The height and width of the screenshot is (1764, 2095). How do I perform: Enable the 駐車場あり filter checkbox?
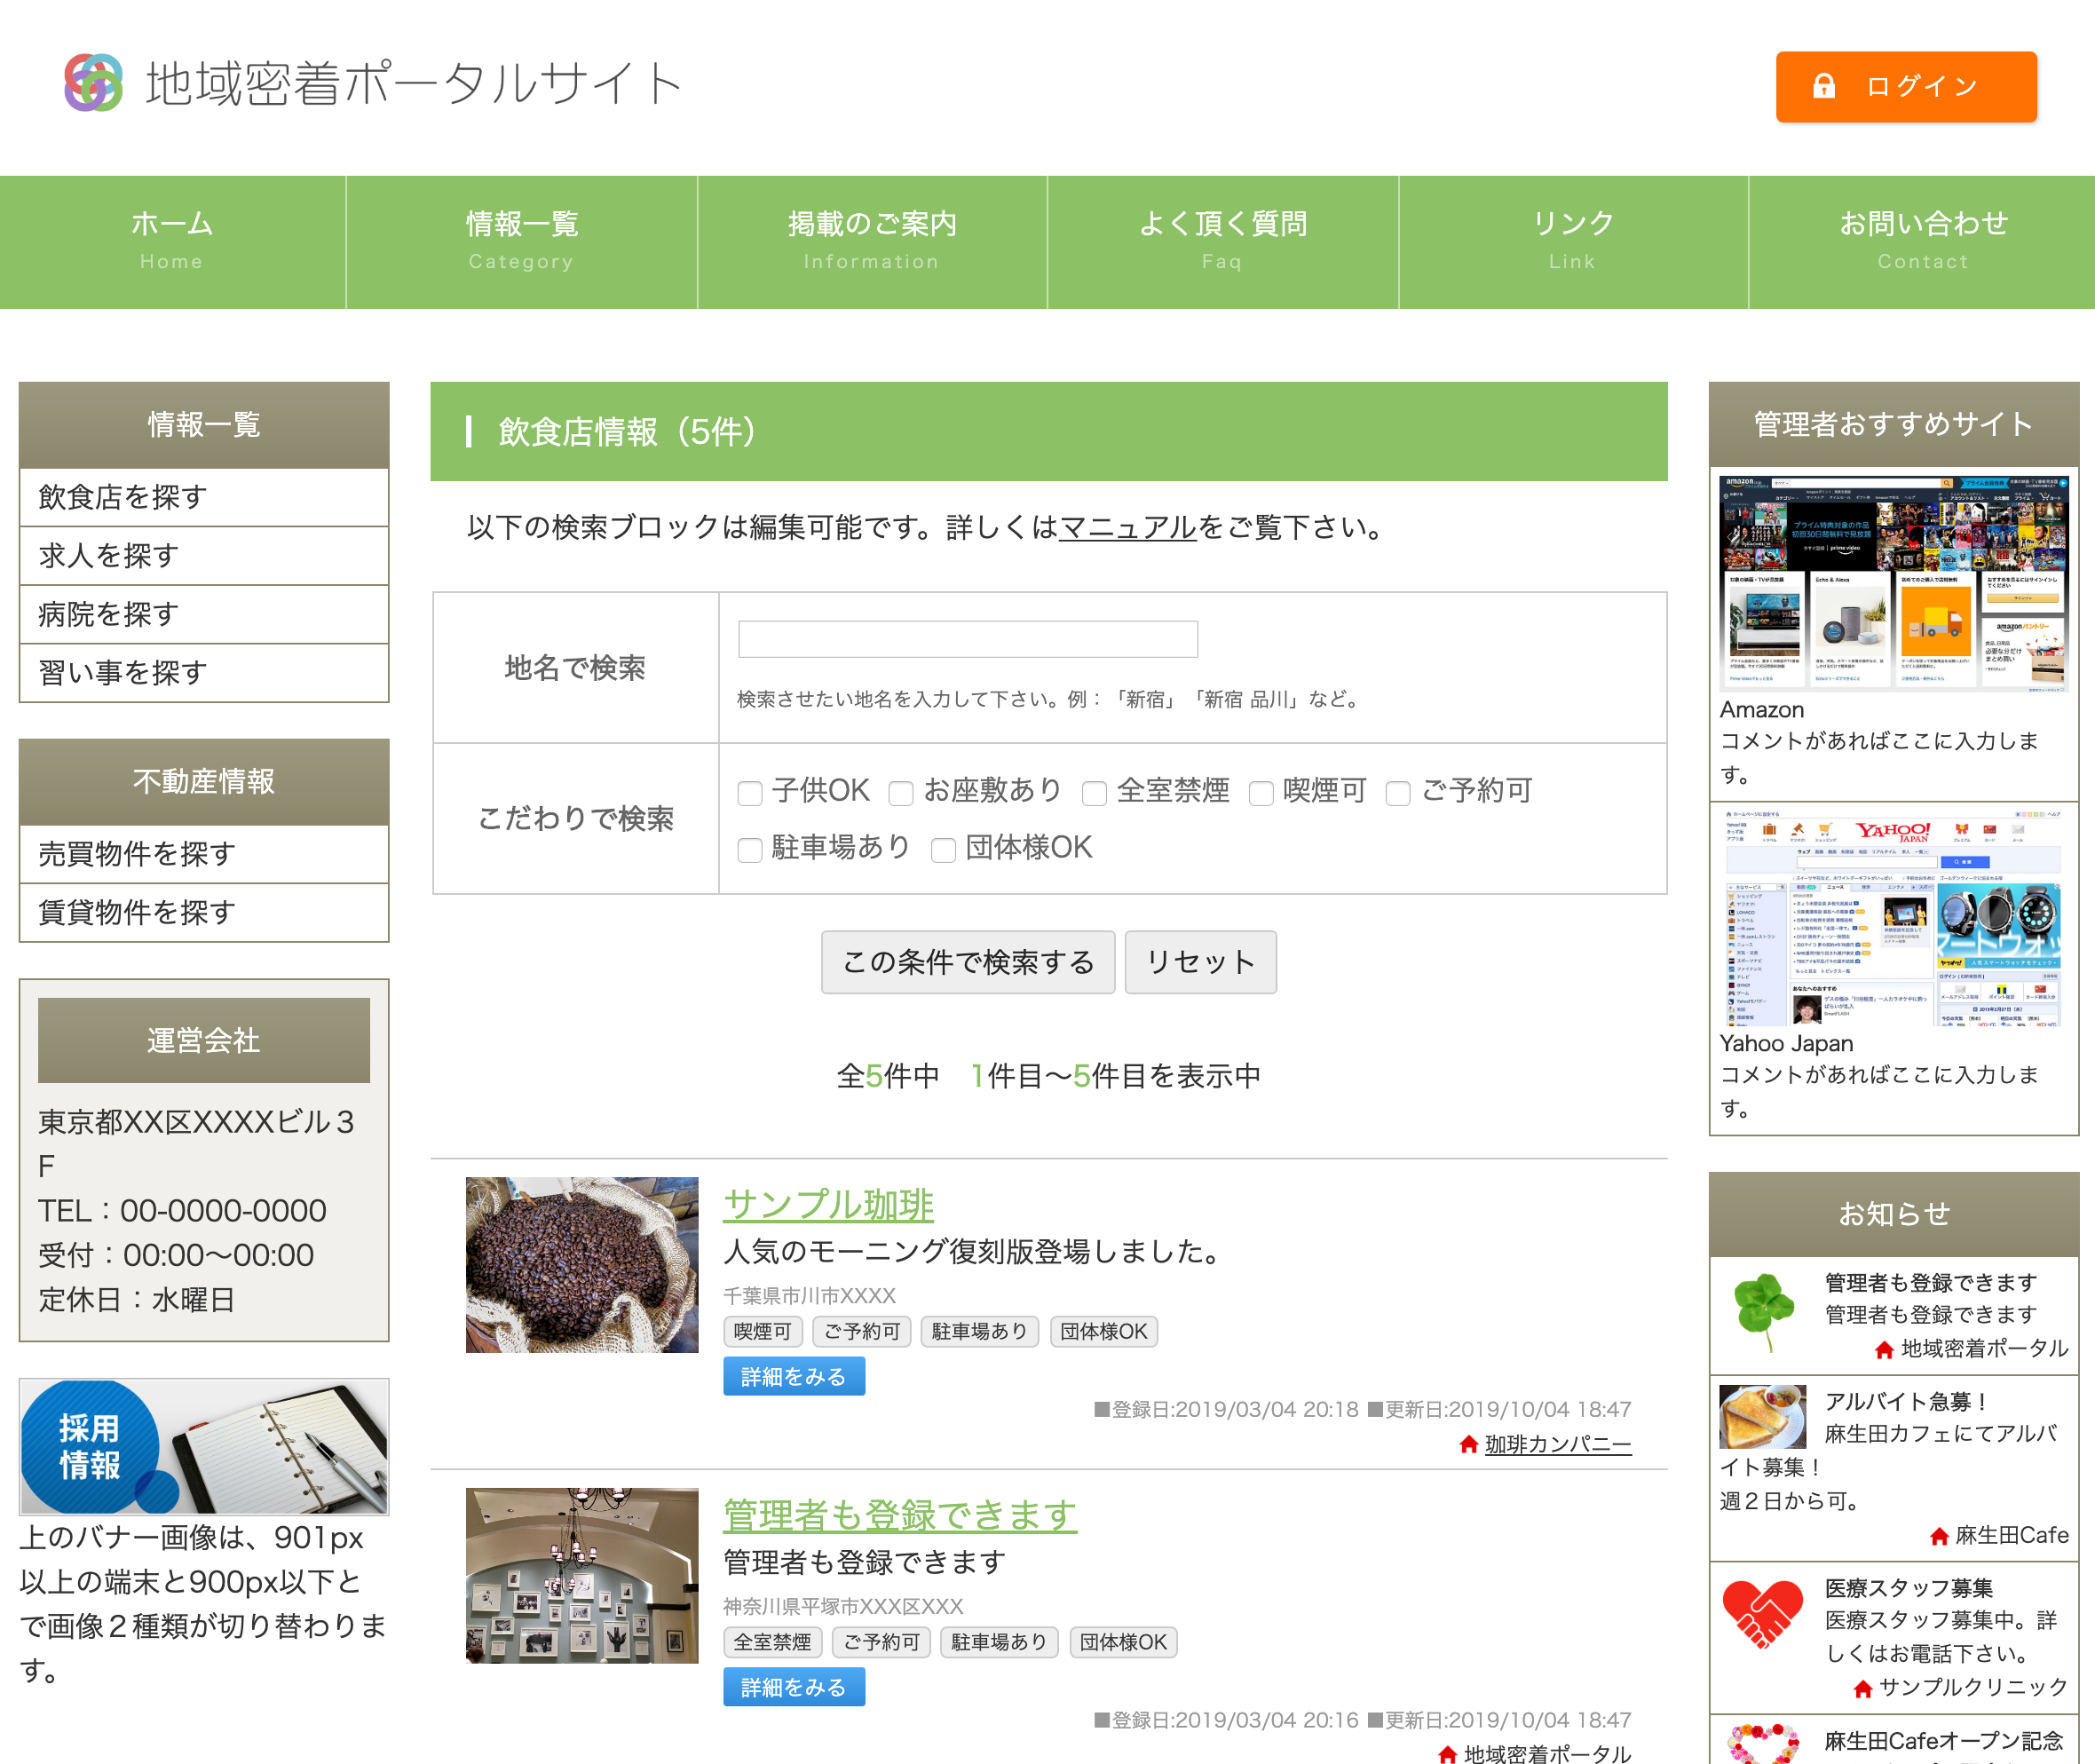tap(750, 850)
